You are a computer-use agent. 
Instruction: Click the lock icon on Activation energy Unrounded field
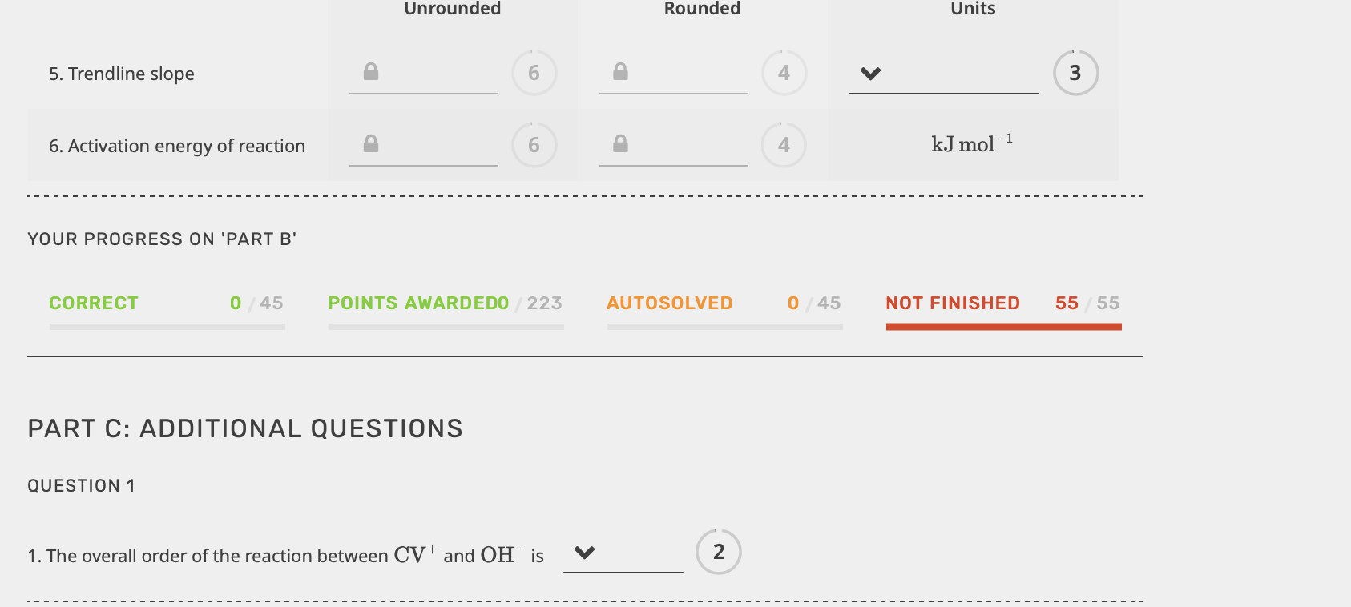pyautogui.click(x=370, y=143)
